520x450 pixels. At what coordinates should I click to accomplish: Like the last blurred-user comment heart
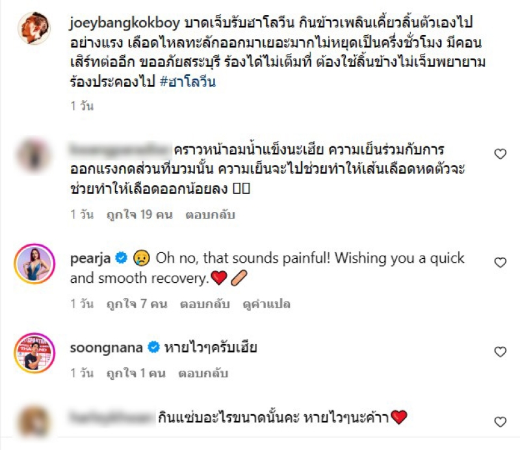point(500,422)
